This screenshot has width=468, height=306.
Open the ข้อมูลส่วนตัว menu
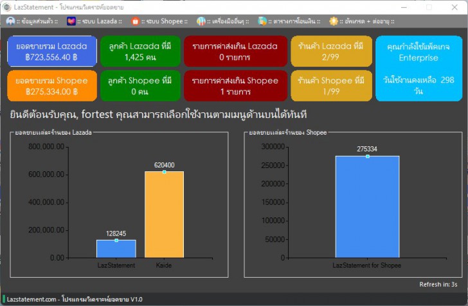tap(32, 21)
